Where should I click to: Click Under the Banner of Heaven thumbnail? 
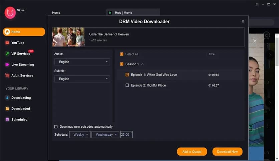(x=68, y=37)
